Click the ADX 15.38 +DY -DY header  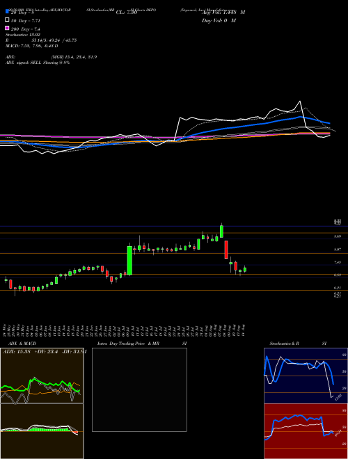pyautogui.click(x=45, y=352)
